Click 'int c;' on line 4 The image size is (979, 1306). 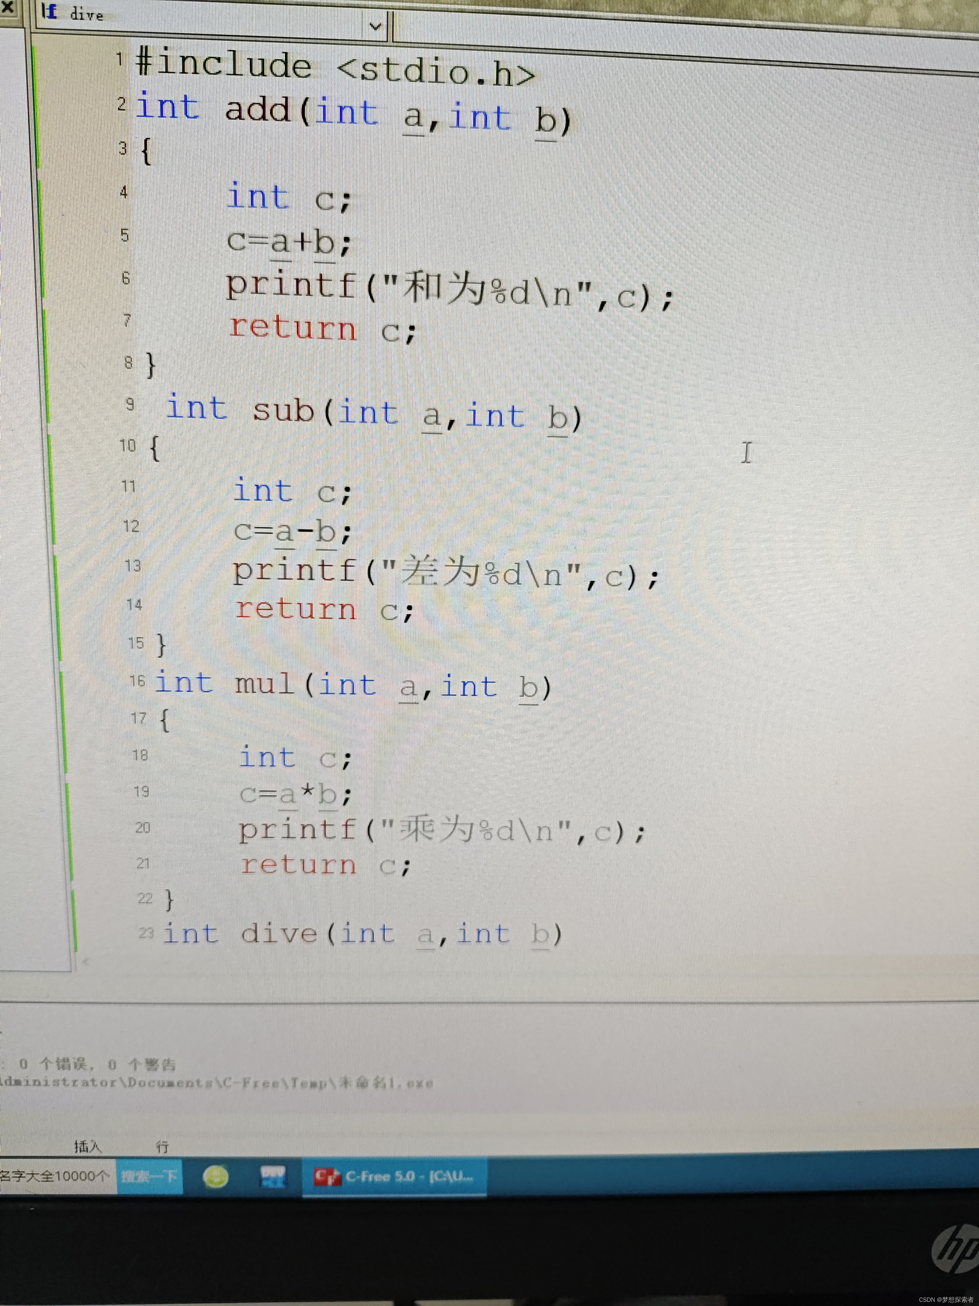(289, 198)
